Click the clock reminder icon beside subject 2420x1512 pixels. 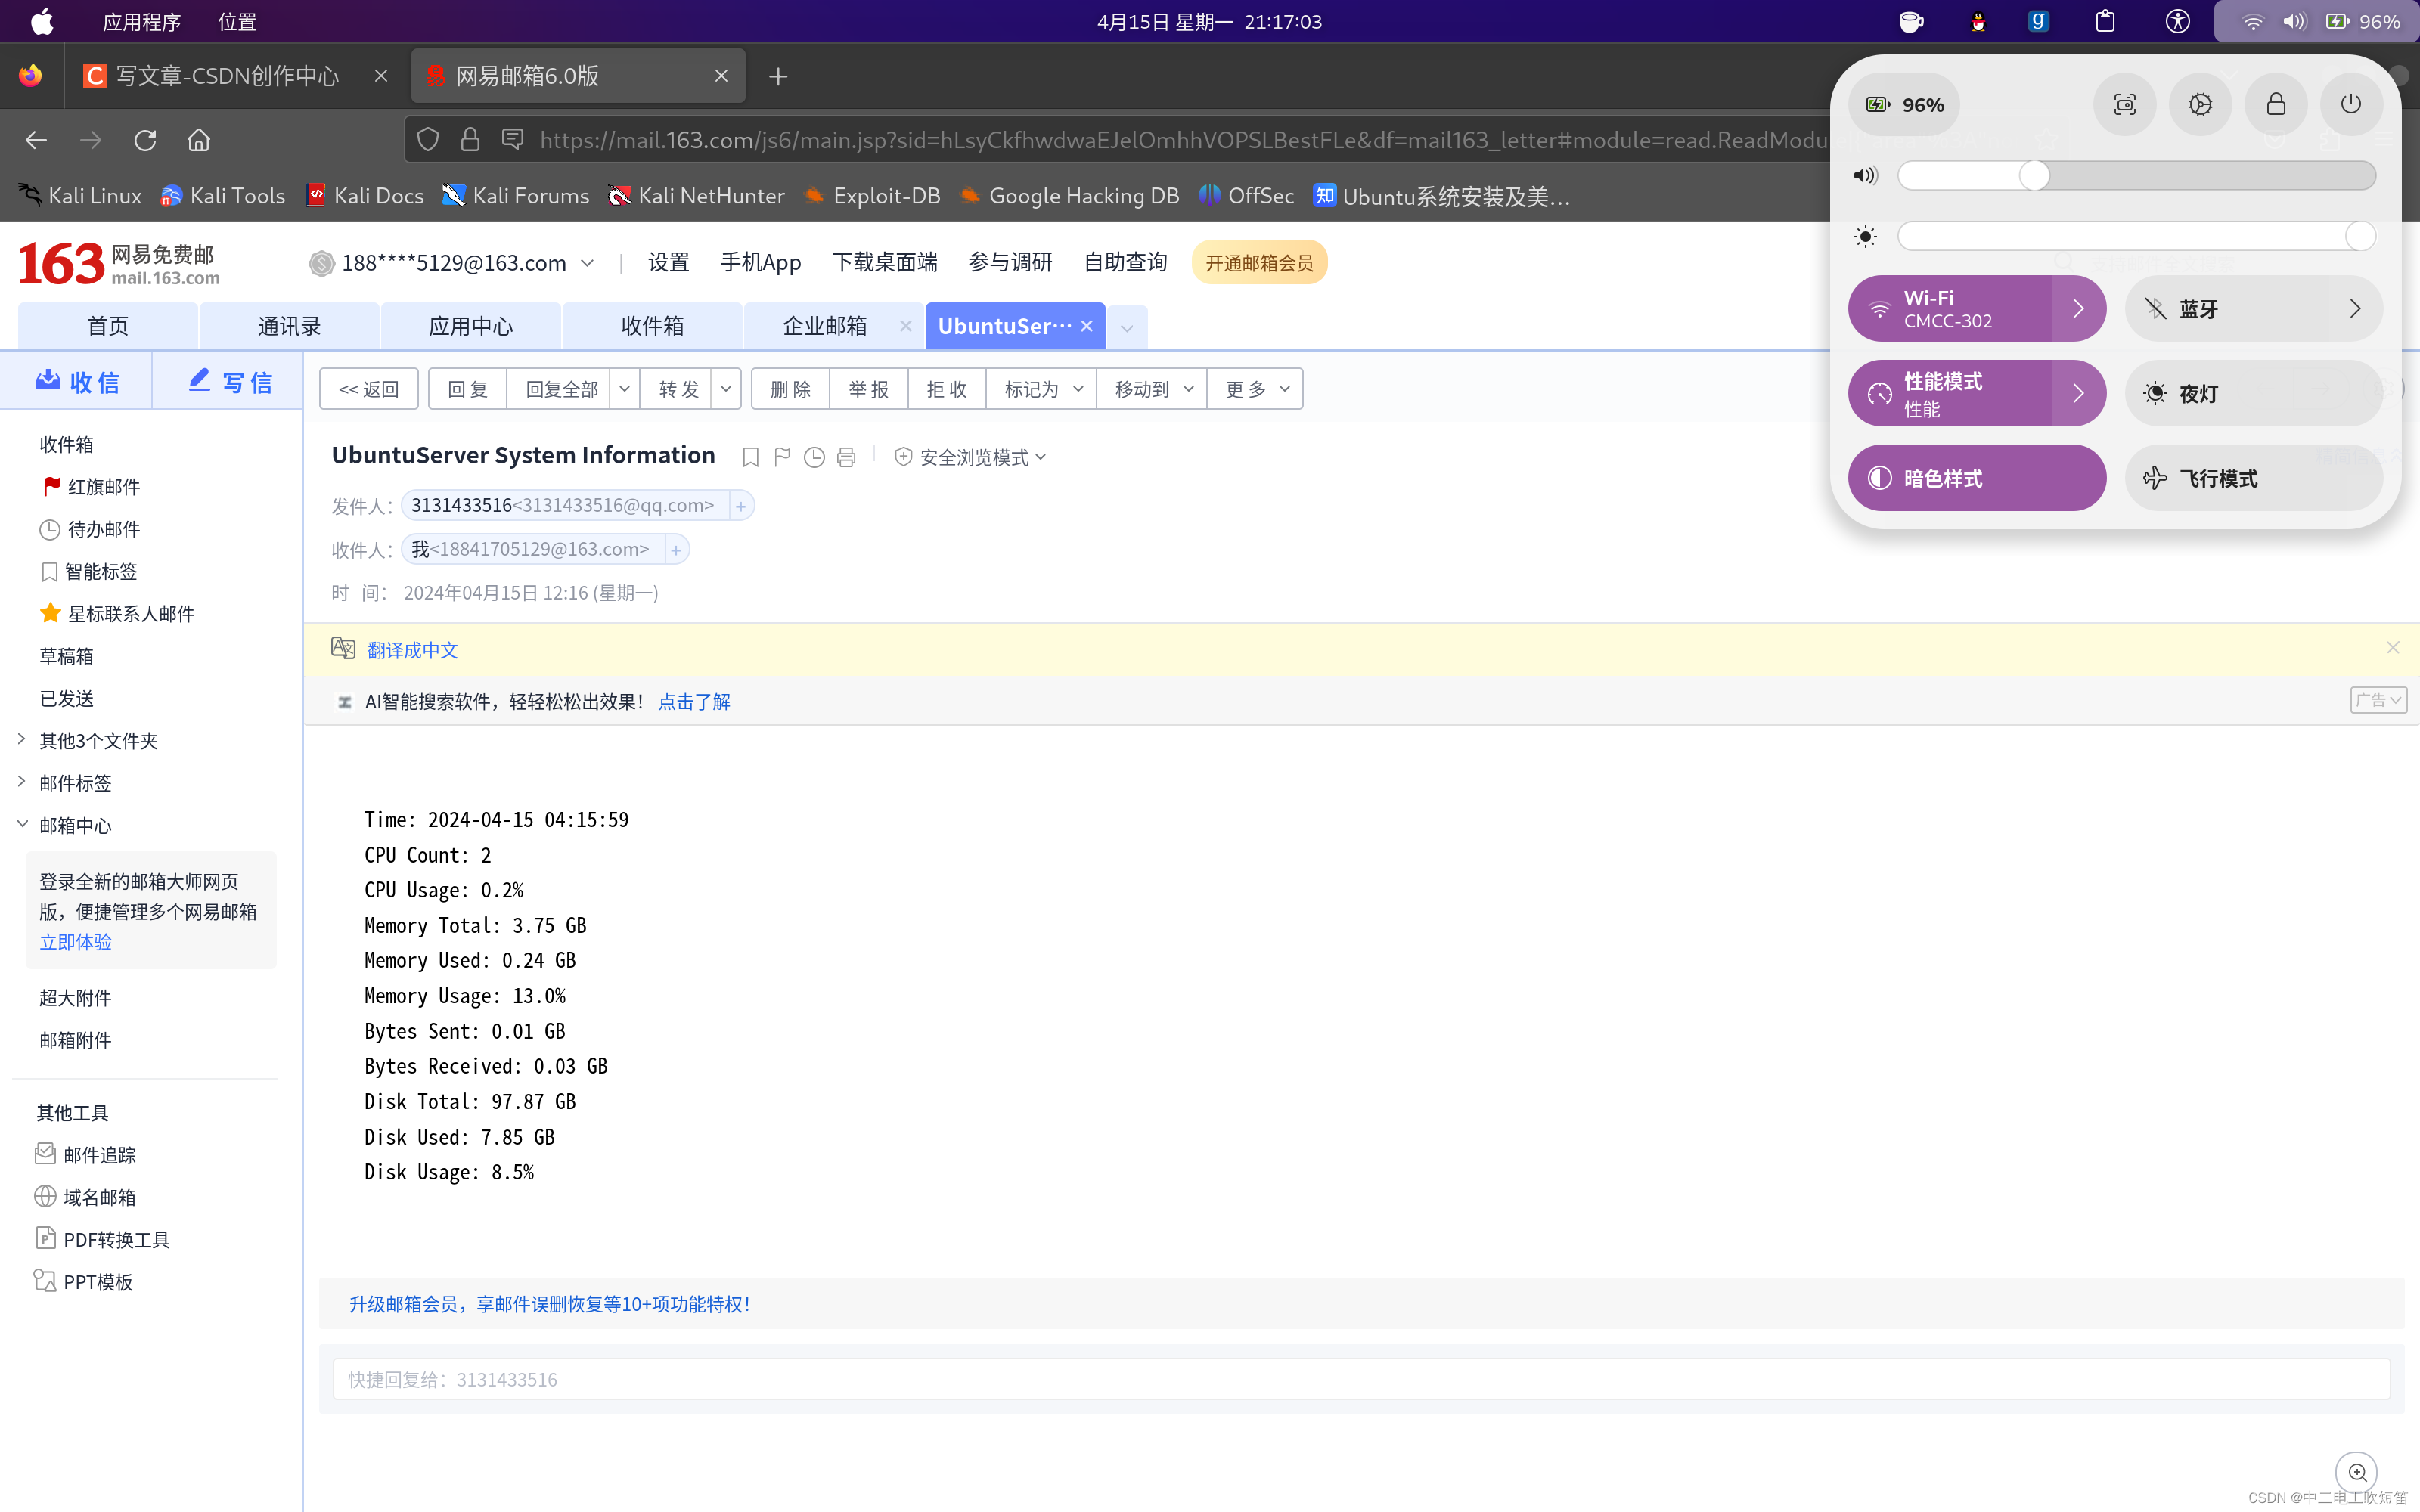click(814, 457)
